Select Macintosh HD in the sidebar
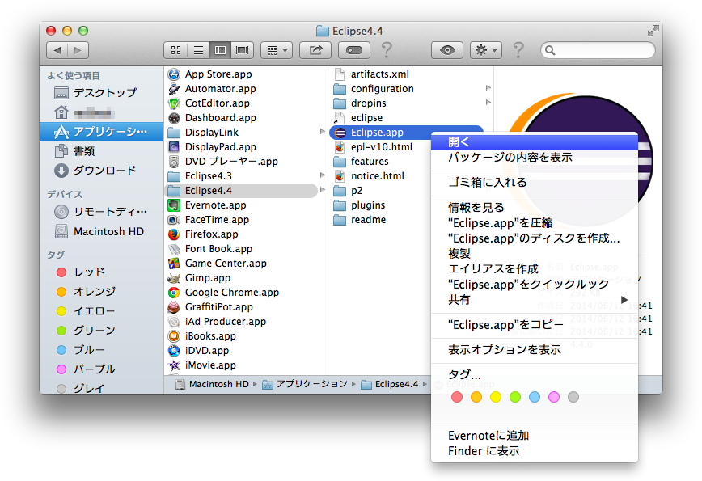Viewport: 702px width, 481px height. pos(102,231)
